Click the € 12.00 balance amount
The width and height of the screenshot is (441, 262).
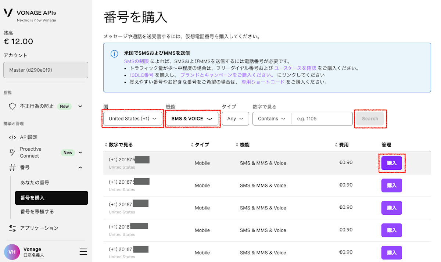(x=18, y=42)
